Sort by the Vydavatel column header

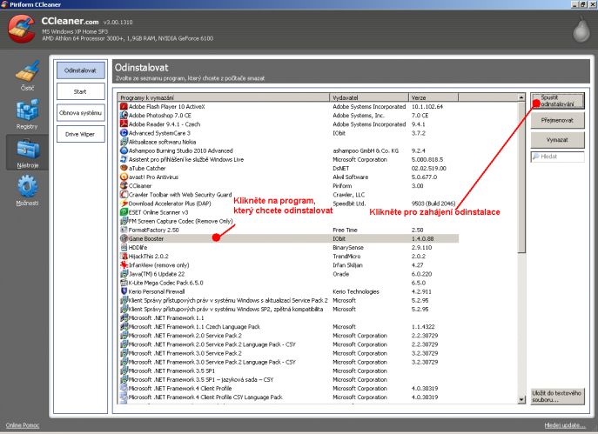coord(369,97)
